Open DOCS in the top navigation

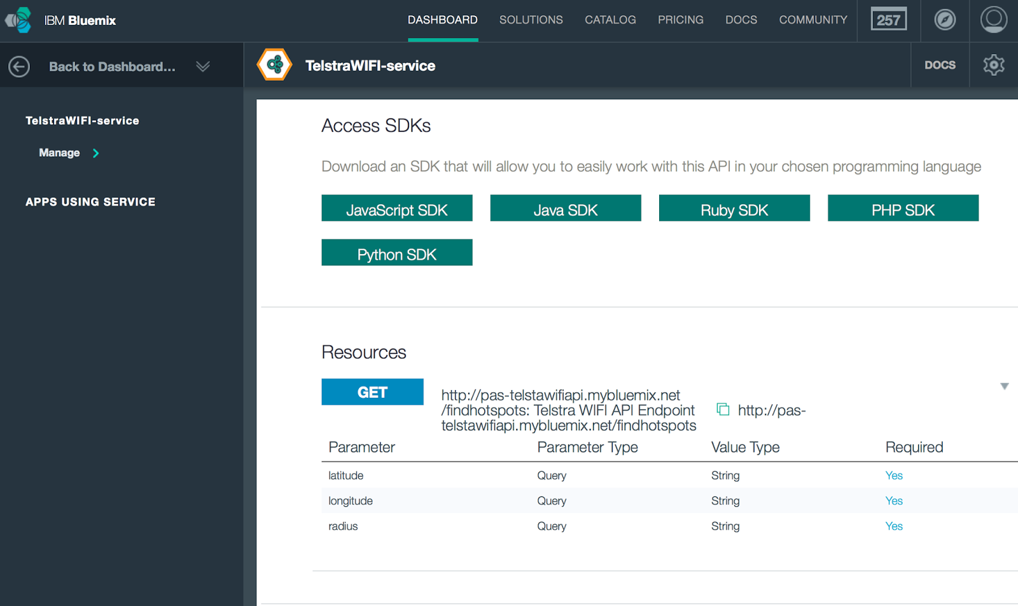coord(741,20)
